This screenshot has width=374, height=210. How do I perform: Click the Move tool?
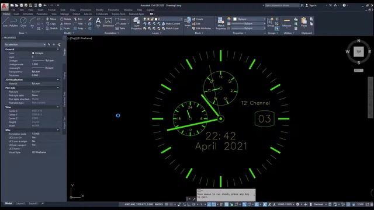coord(51,19)
